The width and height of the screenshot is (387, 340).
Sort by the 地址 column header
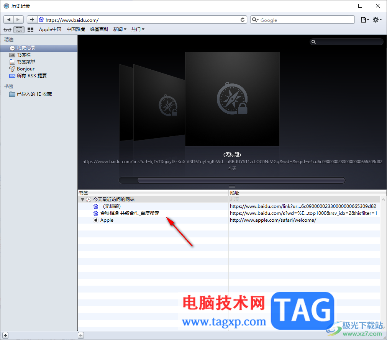coord(304,193)
